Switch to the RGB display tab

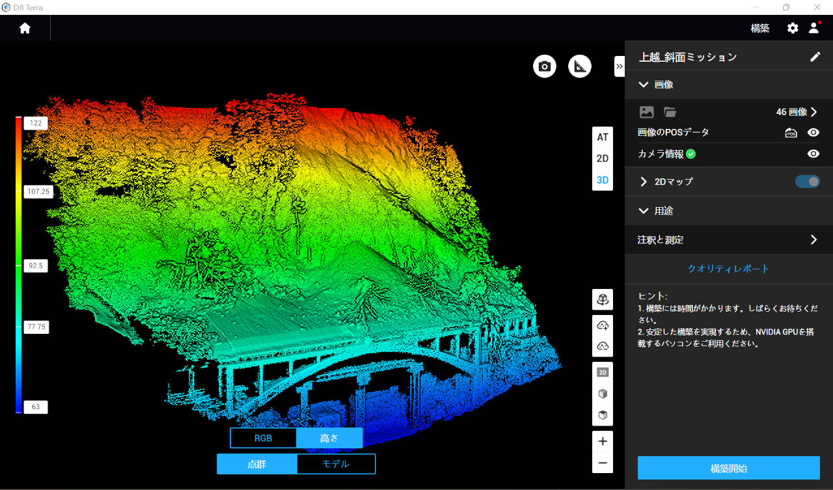(x=263, y=438)
